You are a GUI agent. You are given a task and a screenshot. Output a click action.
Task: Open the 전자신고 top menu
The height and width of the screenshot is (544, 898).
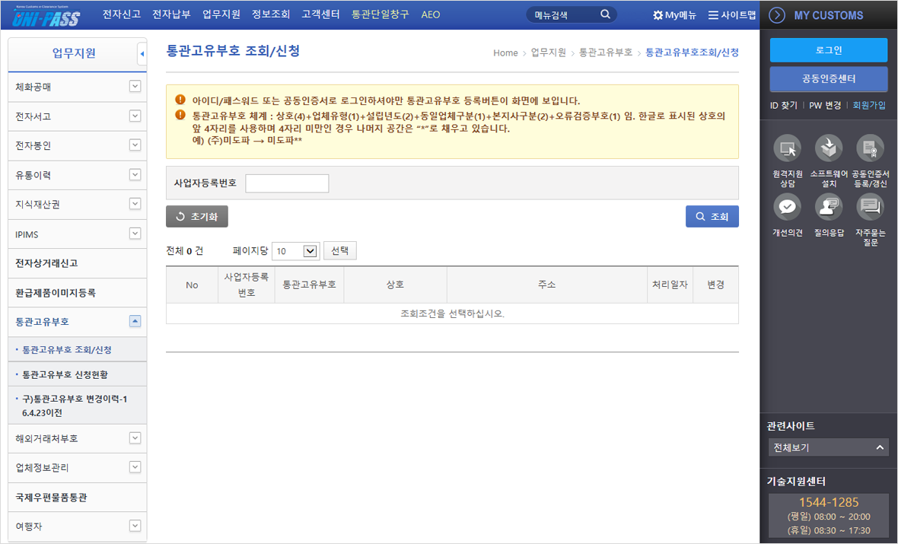coord(122,14)
